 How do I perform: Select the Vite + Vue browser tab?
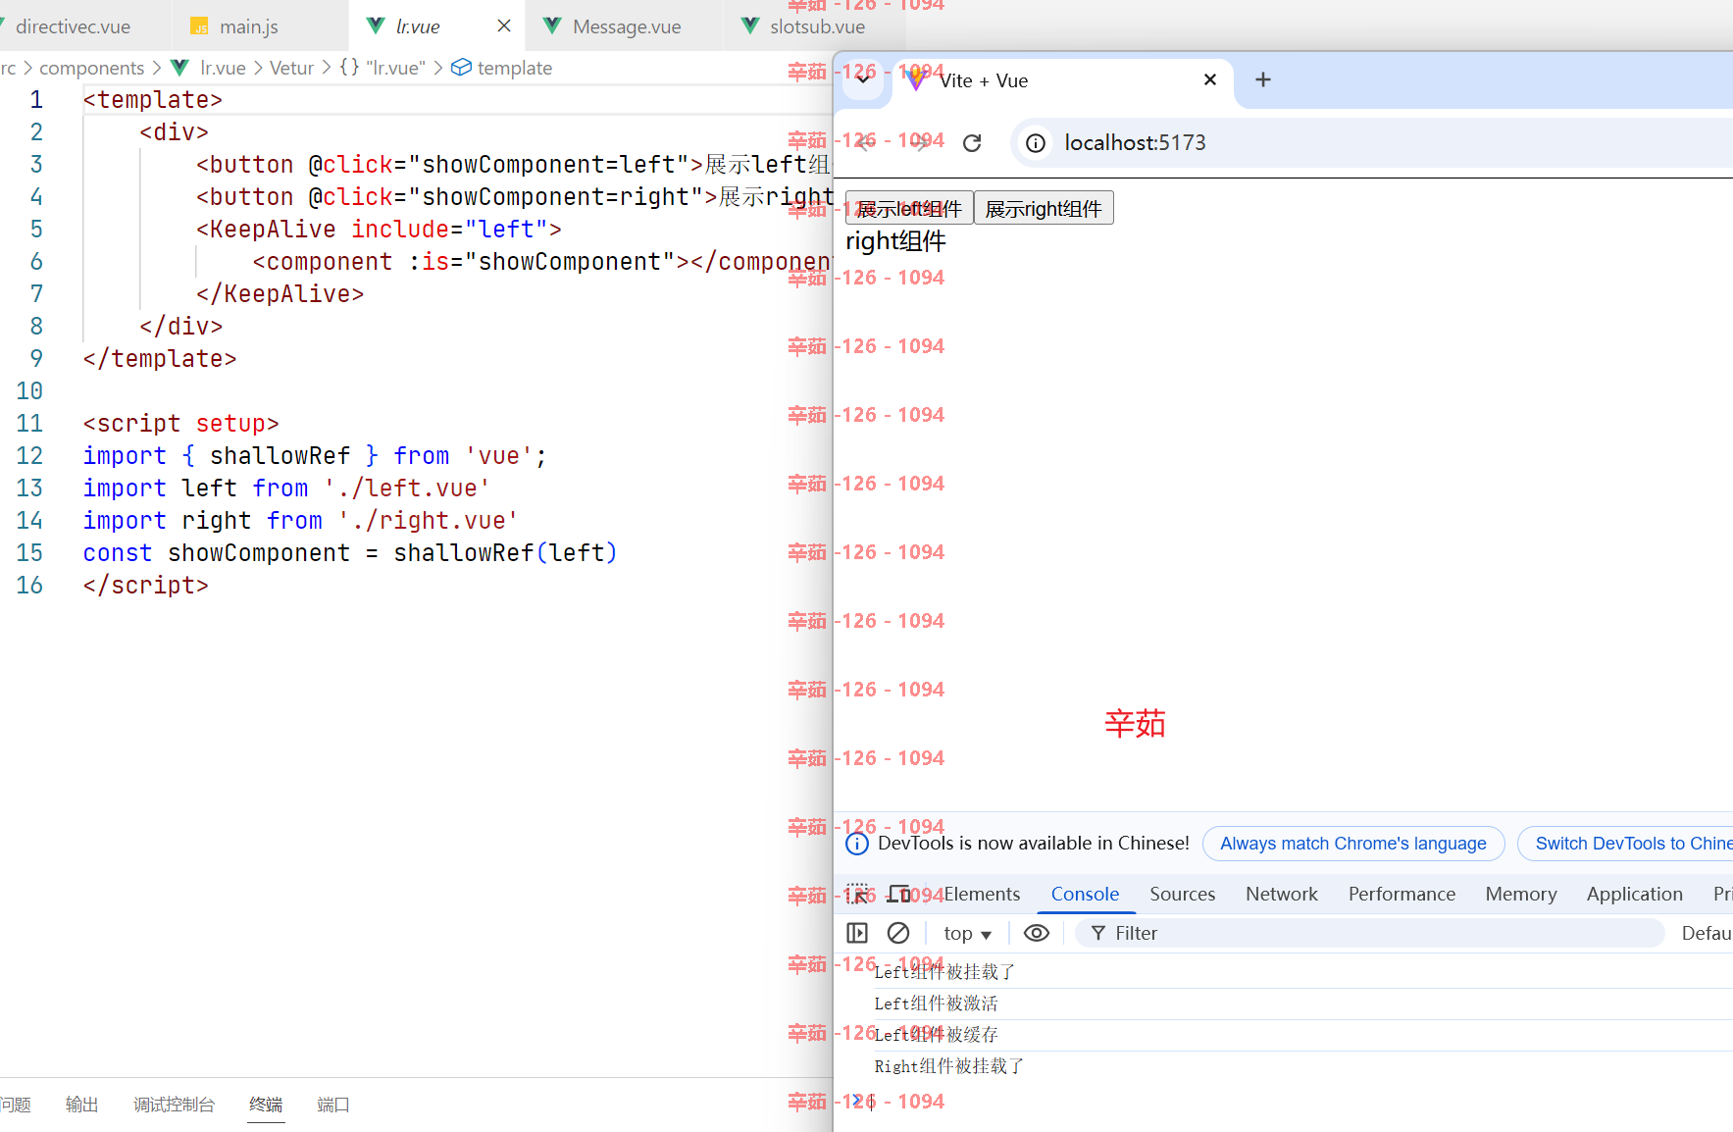coord(1064,80)
